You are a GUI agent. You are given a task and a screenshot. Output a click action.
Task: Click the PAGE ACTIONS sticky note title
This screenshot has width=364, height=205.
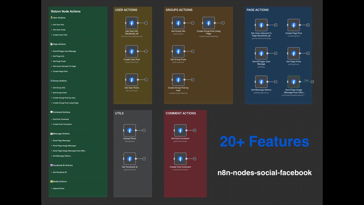tap(258, 10)
